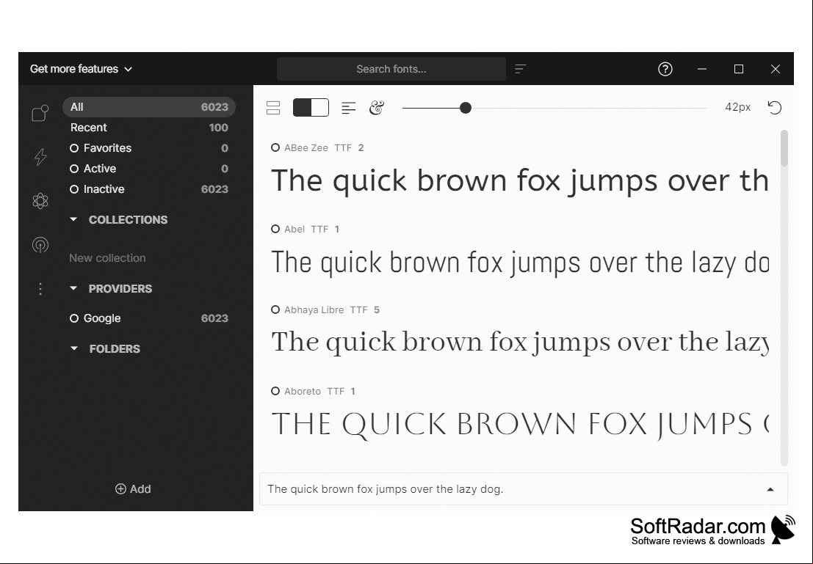Activate Abhaya Libre font via its circle
Image resolution: width=813 pixels, height=564 pixels.
coord(275,310)
